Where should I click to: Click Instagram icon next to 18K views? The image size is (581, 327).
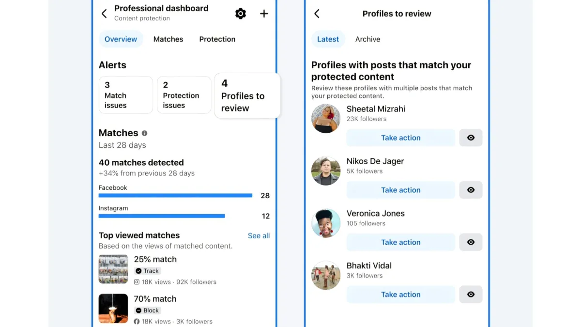[137, 282]
